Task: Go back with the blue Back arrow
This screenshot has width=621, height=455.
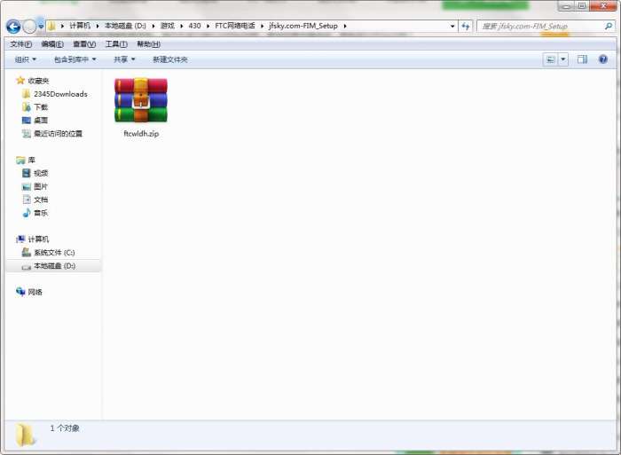Action: tap(13, 27)
